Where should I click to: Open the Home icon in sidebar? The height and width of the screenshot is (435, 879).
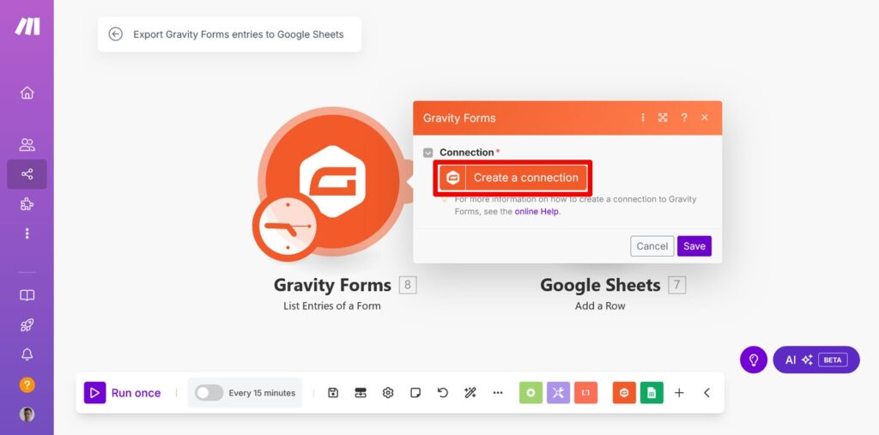tap(27, 93)
